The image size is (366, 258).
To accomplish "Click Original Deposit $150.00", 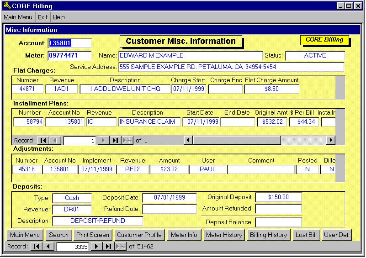I will click(x=278, y=197).
